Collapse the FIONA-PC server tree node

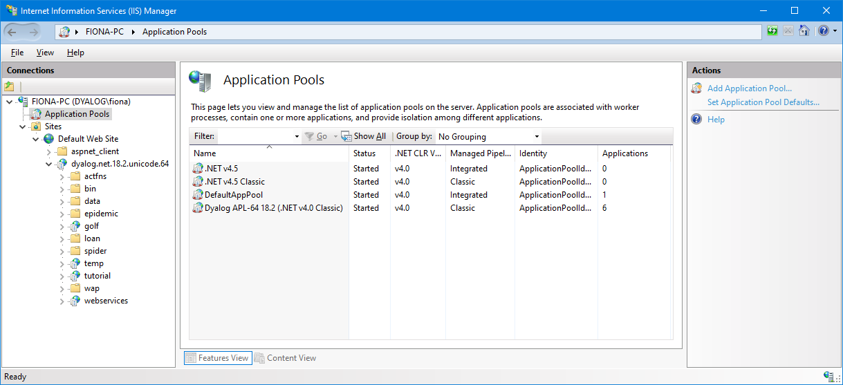(x=9, y=102)
